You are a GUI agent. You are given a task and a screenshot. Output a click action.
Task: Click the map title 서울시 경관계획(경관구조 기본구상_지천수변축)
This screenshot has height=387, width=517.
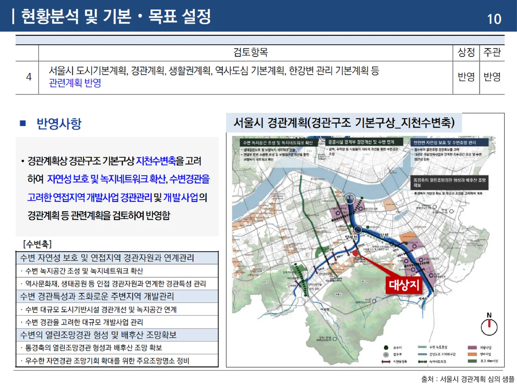344,123
